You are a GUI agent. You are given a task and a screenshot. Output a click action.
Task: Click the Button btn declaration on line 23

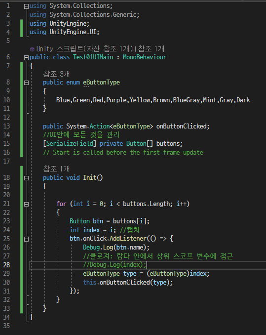(x=110, y=221)
